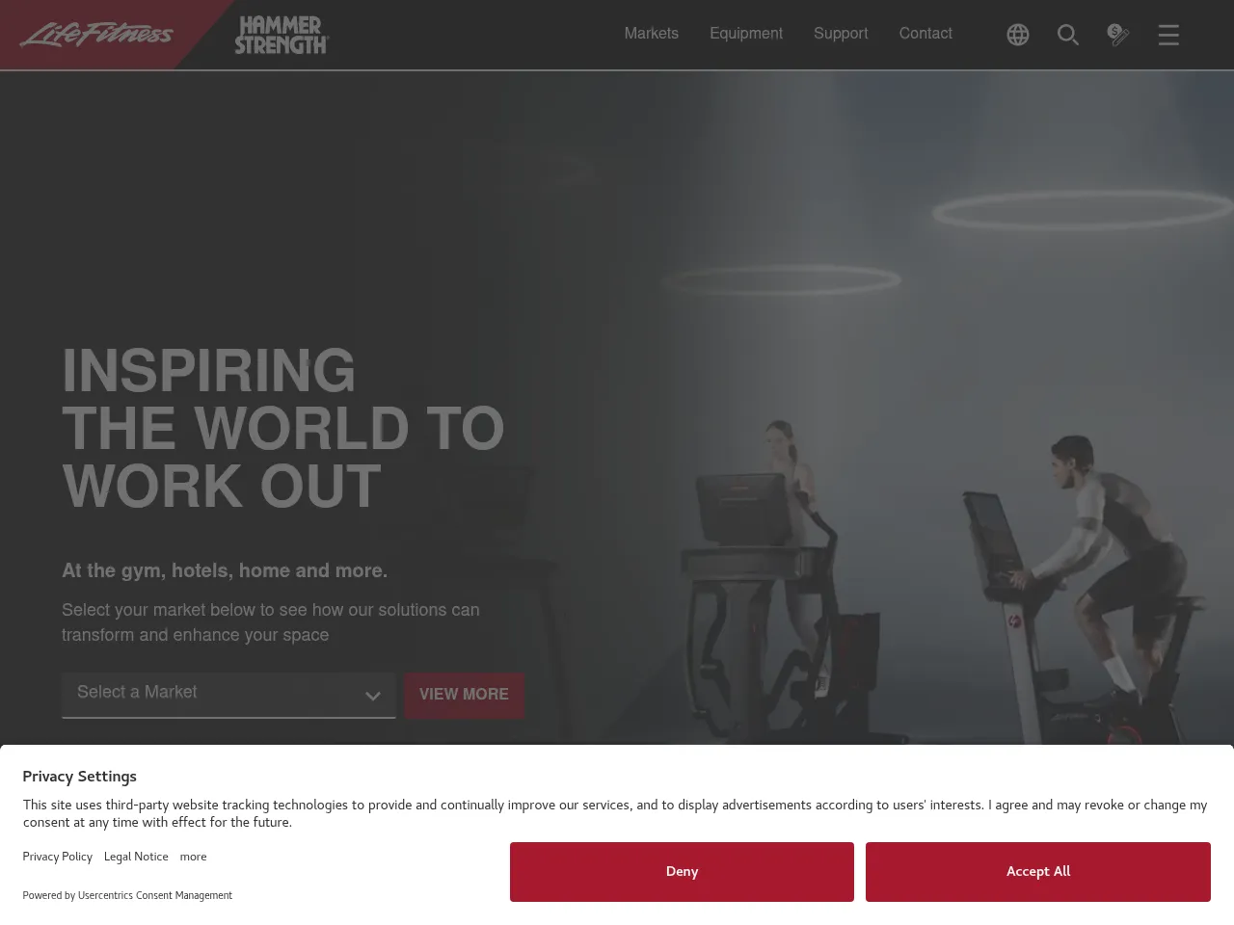The height and width of the screenshot is (925, 1234).
Task: Deny tracking in Privacy Settings
Action: coord(682,872)
